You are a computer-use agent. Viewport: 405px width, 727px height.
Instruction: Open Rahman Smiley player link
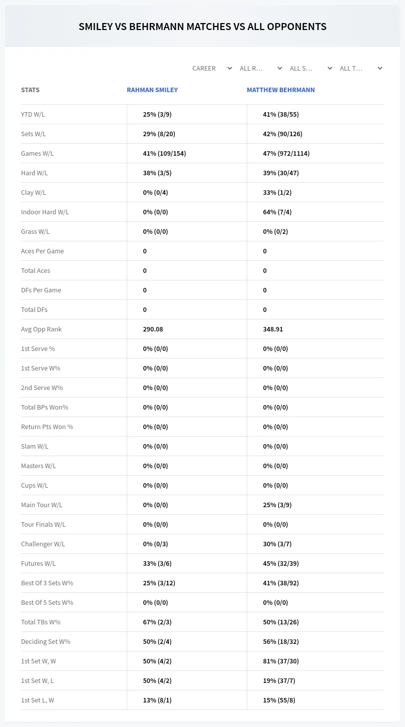click(152, 90)
